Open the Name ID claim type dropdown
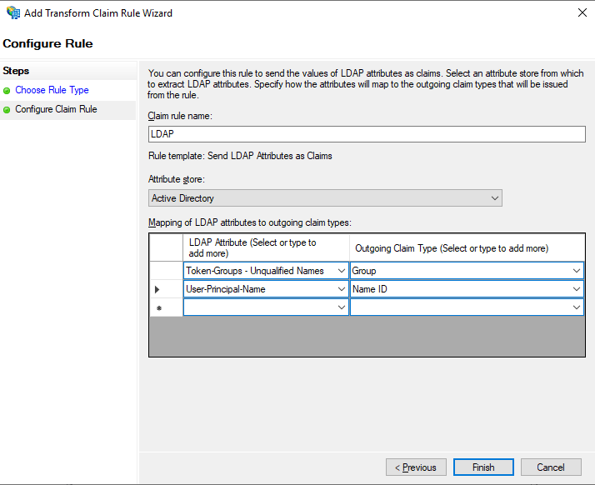This screenshot has height=485, width=595. (577, 289)
